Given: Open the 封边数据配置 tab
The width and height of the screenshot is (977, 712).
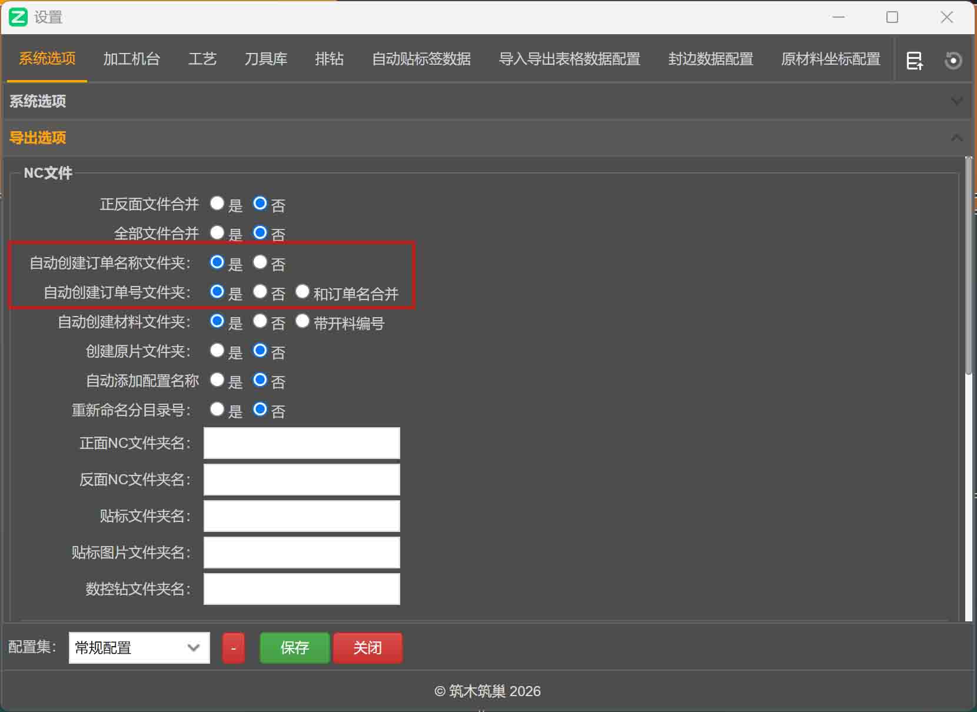Looking at the screenshot, I should point(709,59).
